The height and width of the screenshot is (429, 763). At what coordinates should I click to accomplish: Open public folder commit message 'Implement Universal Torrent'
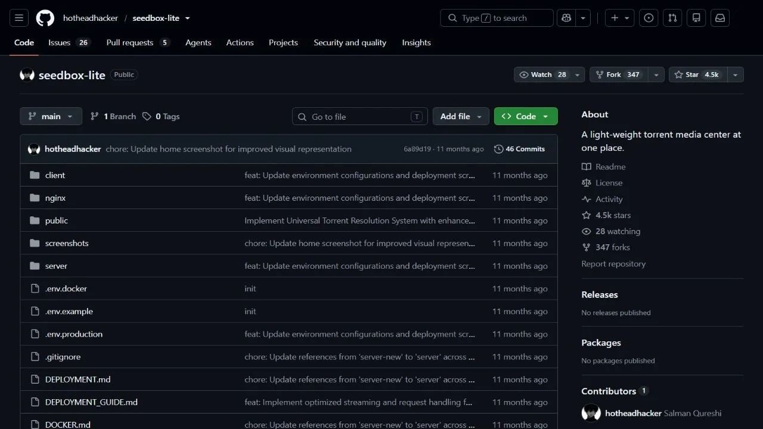point(360,220)
